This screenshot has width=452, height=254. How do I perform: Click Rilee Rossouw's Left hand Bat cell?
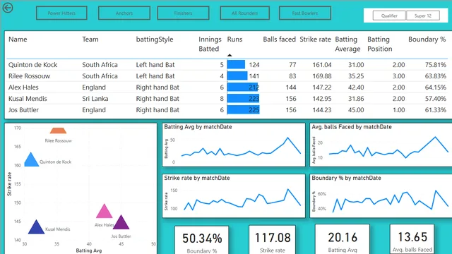tap(155, 76)
